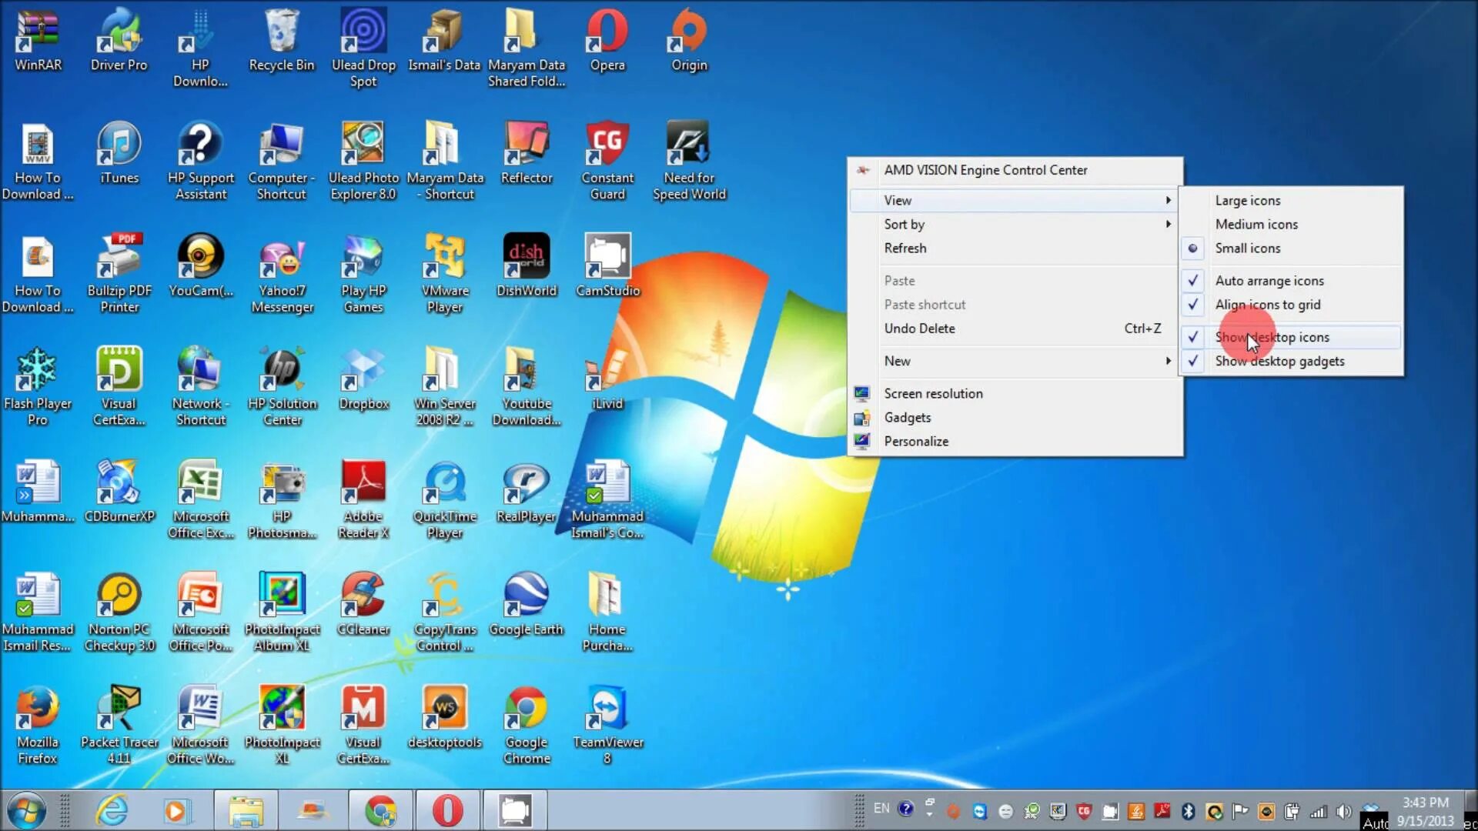Toggle Show desktop icons visibility

1272,335
